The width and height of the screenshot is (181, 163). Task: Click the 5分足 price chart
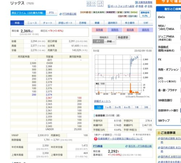click(118, 68)
